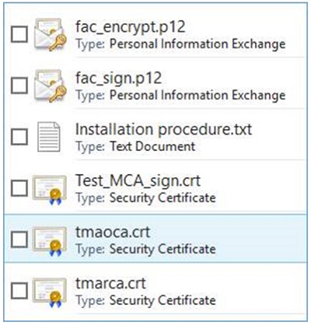The height and width of the screenshot is (325, 311).
Task: Select the tmarca.crt file name
Action: pyautogui.click(x=110, y=284)
